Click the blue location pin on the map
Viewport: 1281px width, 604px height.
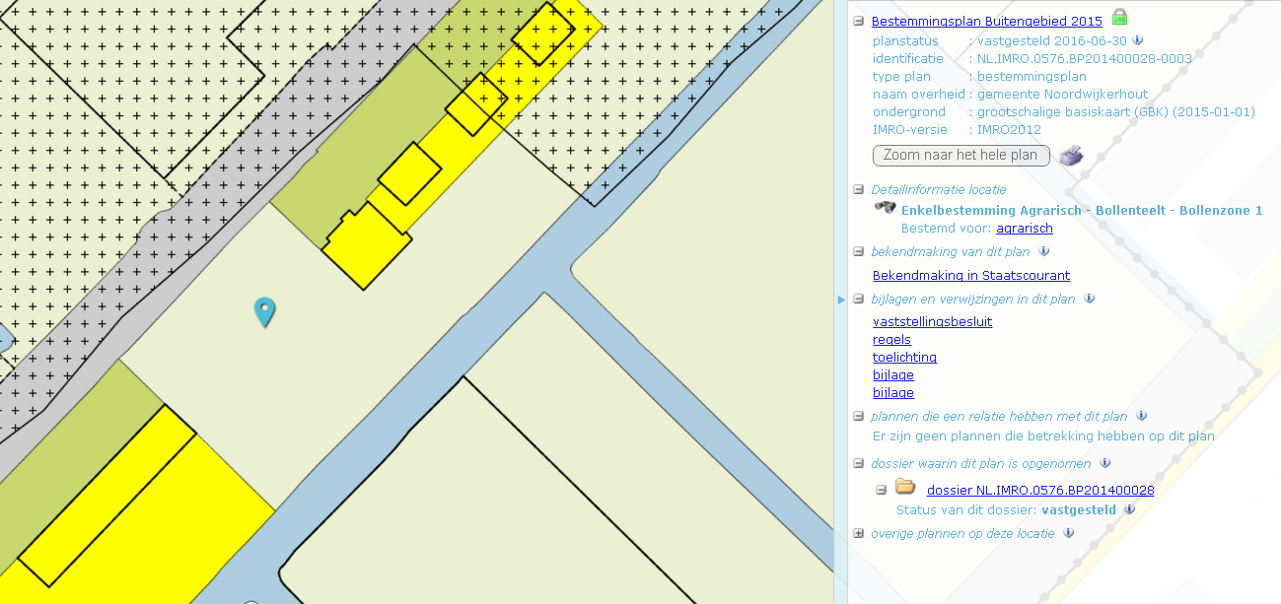pyautogui.click(x=264, y=311)
